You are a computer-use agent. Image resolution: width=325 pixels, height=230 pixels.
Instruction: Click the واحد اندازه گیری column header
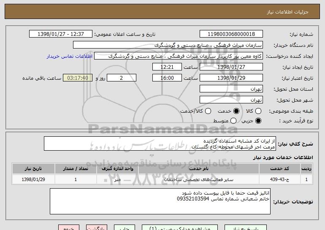[117, 169]
